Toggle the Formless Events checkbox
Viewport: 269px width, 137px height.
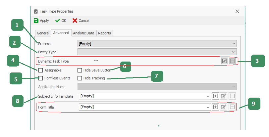tap(40, 78)
